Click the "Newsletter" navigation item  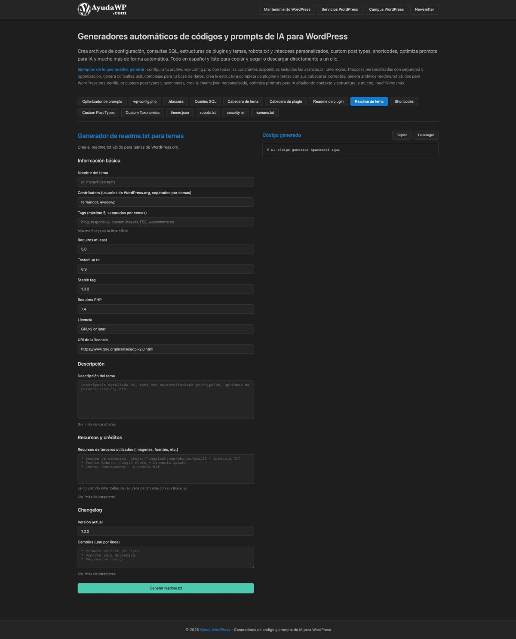424,9
